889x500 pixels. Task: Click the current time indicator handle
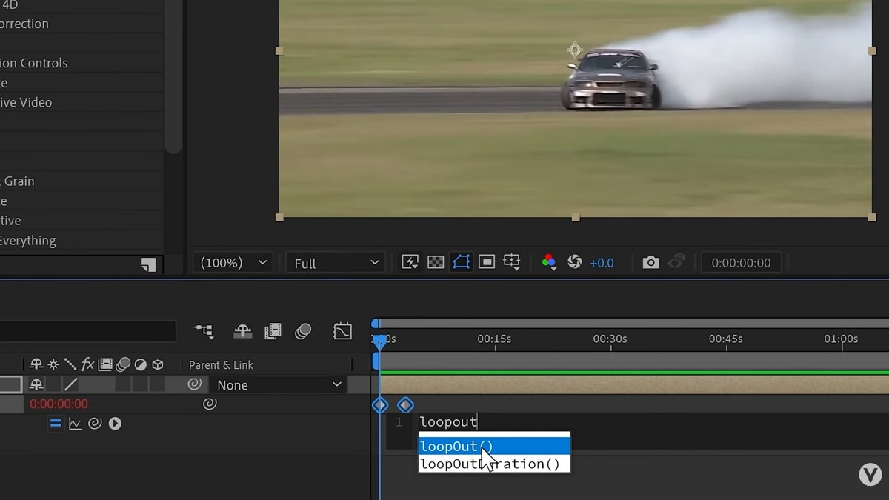(379, 341)
